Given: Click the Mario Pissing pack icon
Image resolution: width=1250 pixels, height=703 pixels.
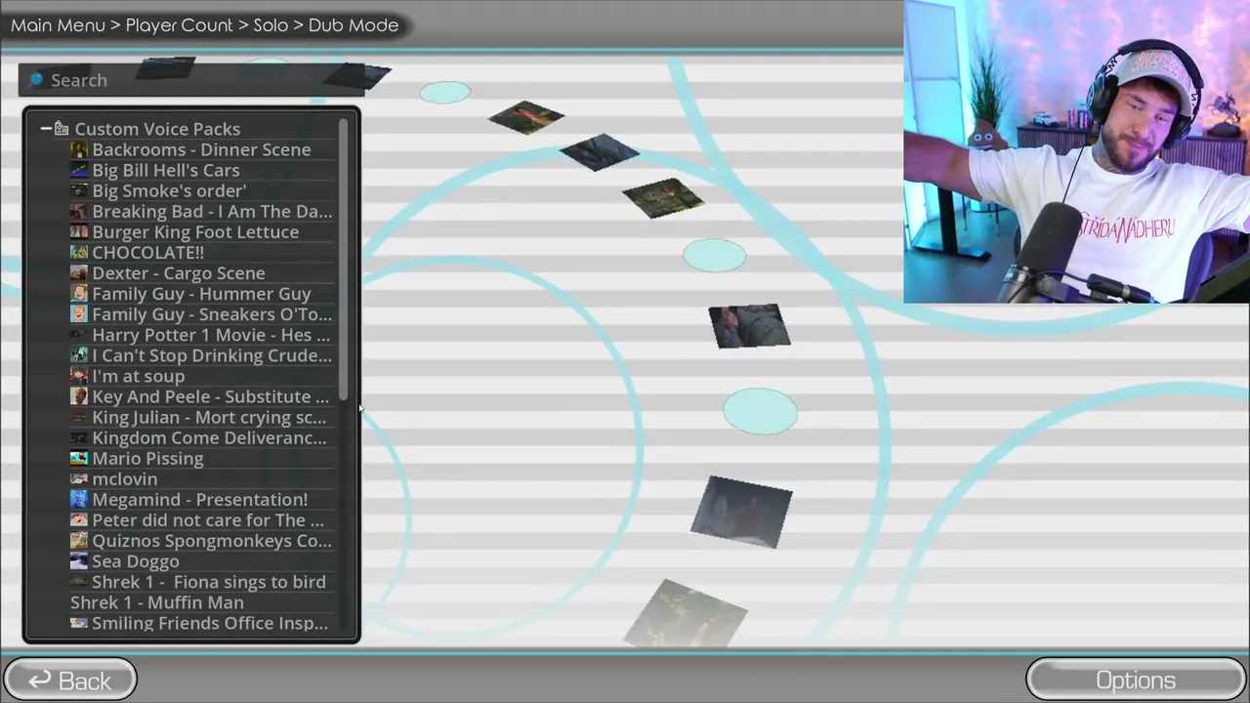Looking at the screenshot, I should pos(79,459).
